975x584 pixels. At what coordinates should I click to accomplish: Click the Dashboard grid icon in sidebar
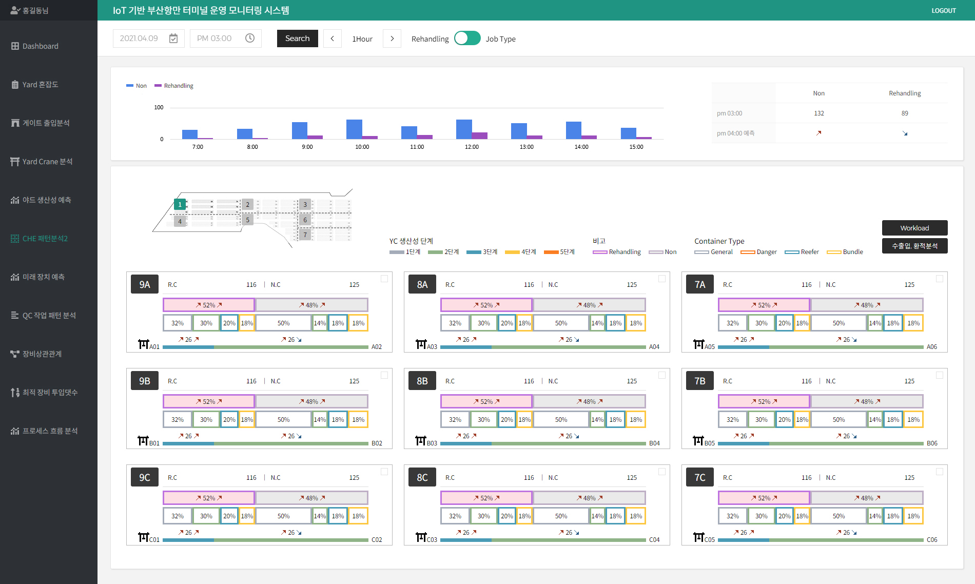(x=15, y=46)
